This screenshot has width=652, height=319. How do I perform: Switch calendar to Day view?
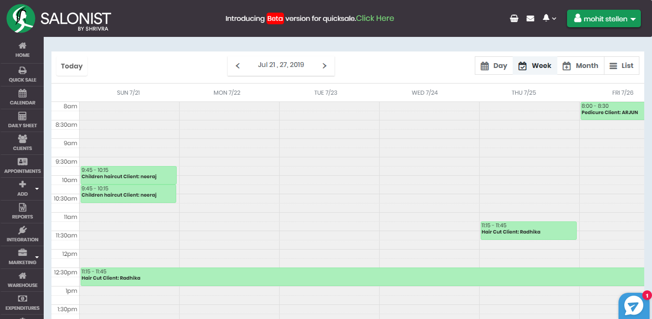[494, 65]
